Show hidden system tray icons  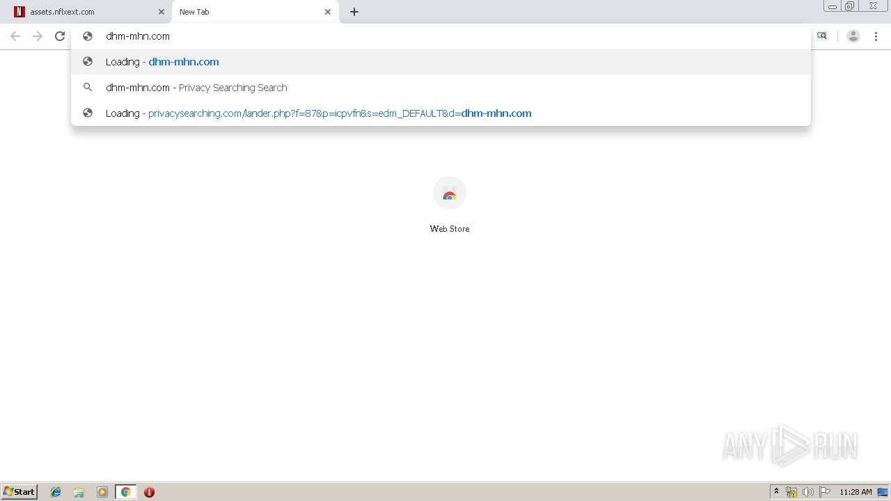coord(777,492)
